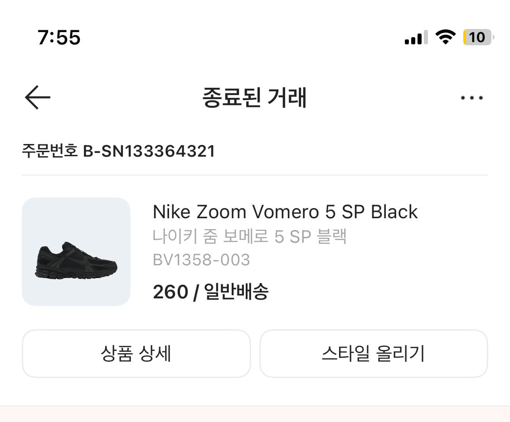Tap the 주문번호 label on the order row

coord(51,152)
